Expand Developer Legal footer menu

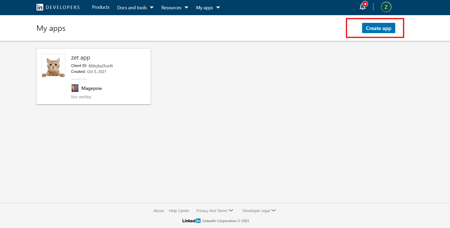259,211
